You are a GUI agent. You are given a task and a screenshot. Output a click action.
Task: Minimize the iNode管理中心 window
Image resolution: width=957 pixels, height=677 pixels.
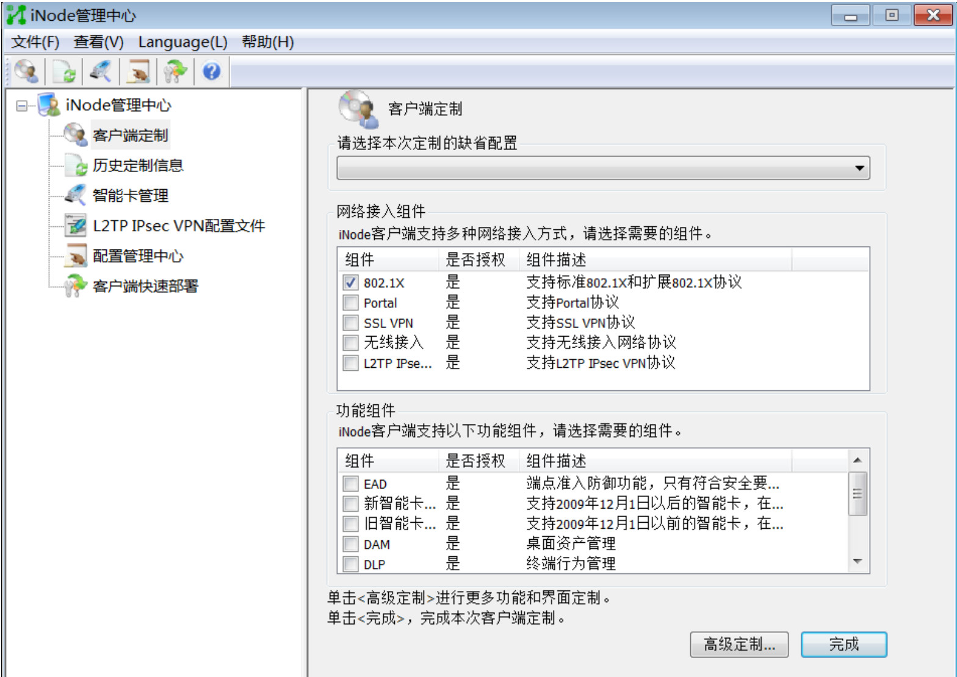850,15
